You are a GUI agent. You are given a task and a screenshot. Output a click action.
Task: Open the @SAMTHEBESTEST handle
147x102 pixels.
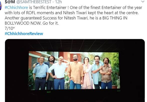point(34,2)
